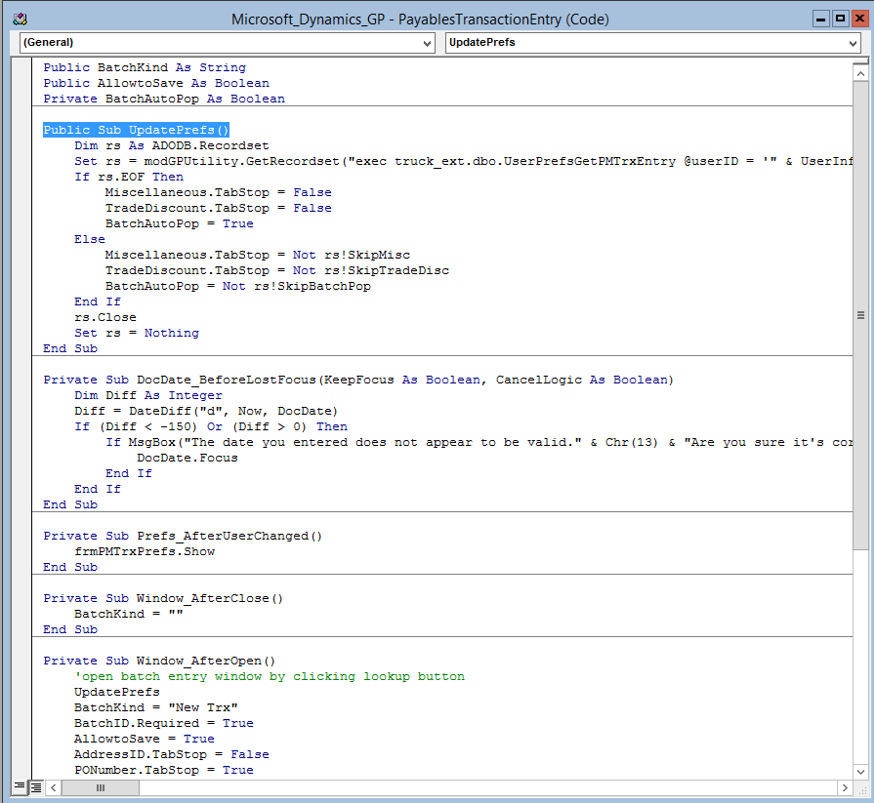874x803 pixels.
Task: Click the MsgBox 'date you entered' line
Action: [479, 442]
